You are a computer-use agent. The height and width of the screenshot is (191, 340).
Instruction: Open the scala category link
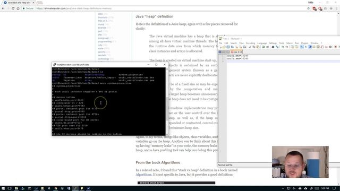click(100, 48)
